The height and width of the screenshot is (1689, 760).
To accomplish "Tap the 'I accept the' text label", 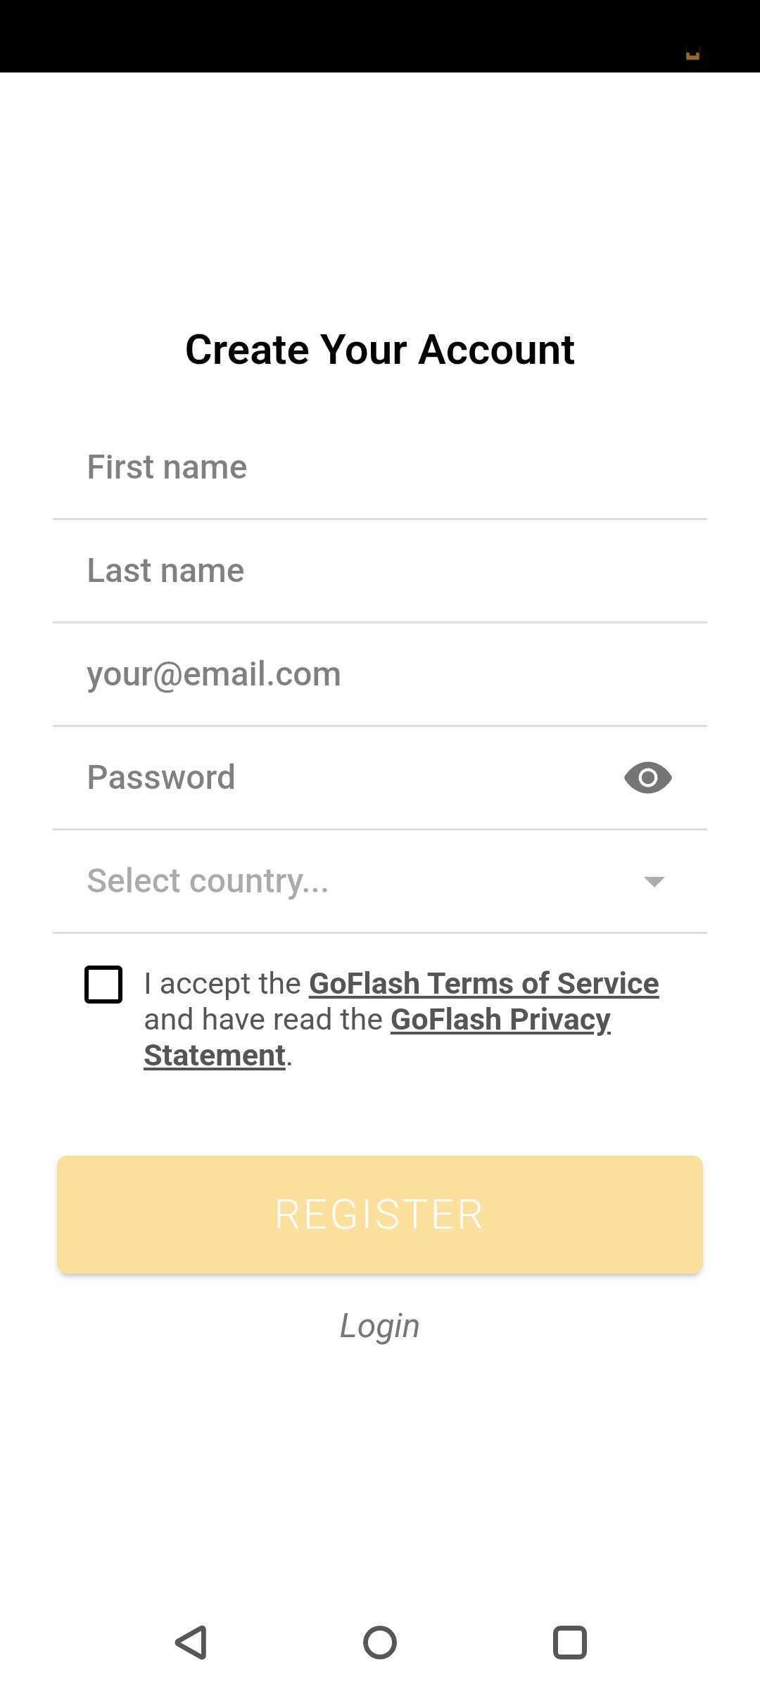I will 222,983.
